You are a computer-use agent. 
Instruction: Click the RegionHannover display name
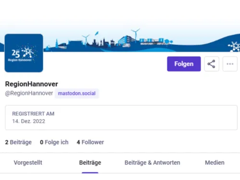[32, 84]
